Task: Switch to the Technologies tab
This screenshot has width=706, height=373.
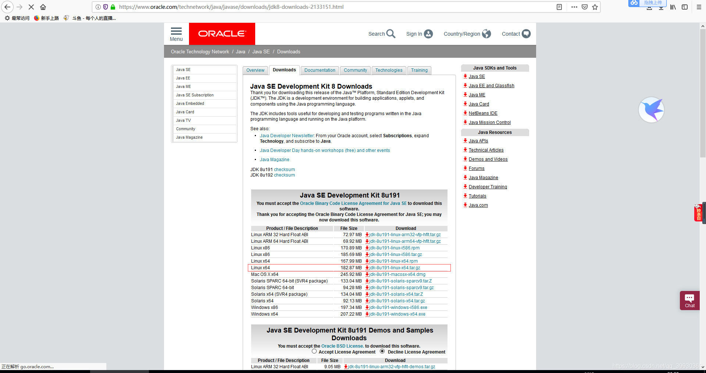Action: 389,70
